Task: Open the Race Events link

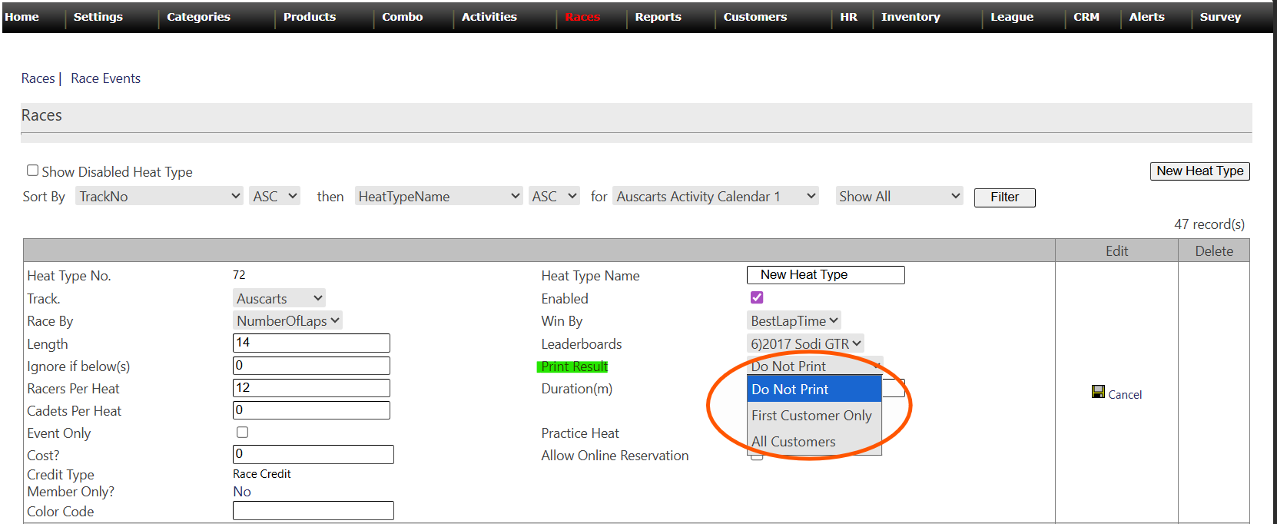Action: (105, 78)
